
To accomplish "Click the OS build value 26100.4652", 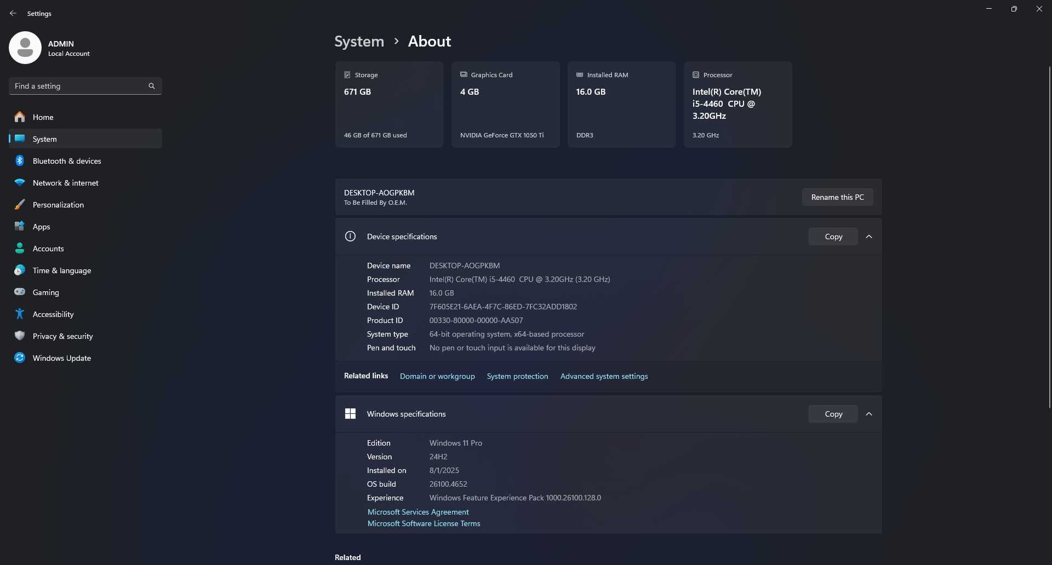I will (x=448, y=484).
